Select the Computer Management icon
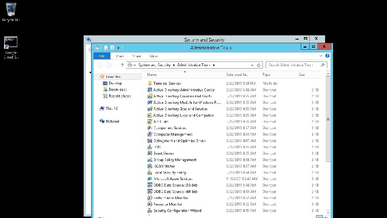 click(x=150, y=134)
